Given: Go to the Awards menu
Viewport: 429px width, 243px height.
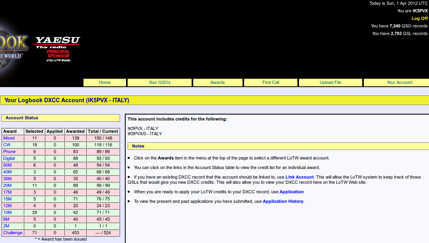Looking at the screenshot, I should click(217, 82).
